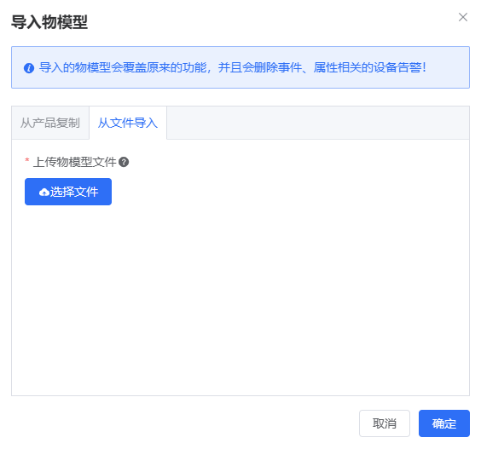This screenshot has width=481, height=449.
Task: Select the 从文件导入 tab
Action: pyautogui.click(x=128, y=123)
